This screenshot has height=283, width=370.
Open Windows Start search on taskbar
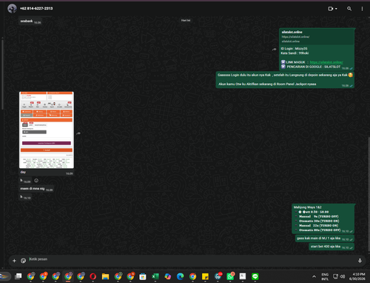5,276
